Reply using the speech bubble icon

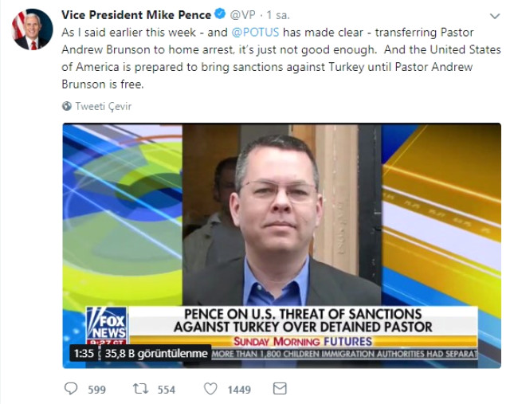click(x=72, y=389)
